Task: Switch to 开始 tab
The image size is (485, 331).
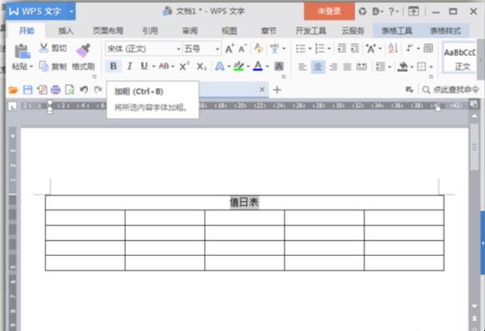Action: pyautogui.click(x=26, y=30)
